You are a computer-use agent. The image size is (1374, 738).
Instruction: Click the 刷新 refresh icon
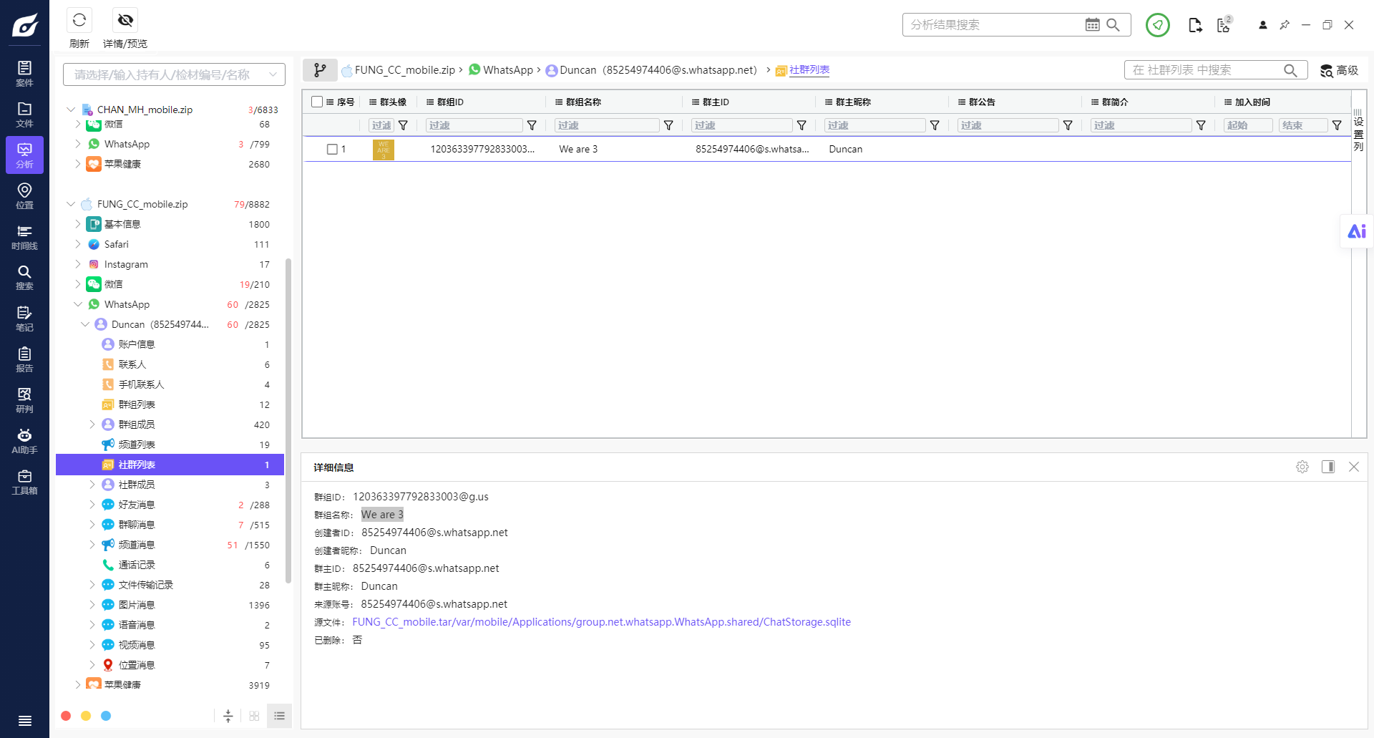[79, 20]
